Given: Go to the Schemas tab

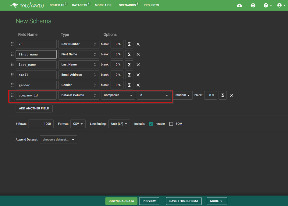Looking at the screenshot, I should coord(57,5).
